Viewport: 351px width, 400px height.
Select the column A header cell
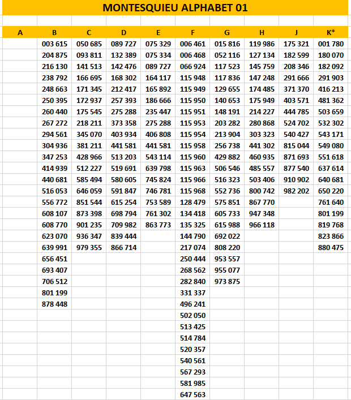pos(20,32)
